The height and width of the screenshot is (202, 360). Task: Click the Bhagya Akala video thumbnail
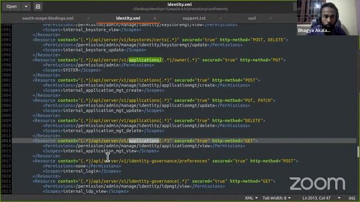coord(328,17)
